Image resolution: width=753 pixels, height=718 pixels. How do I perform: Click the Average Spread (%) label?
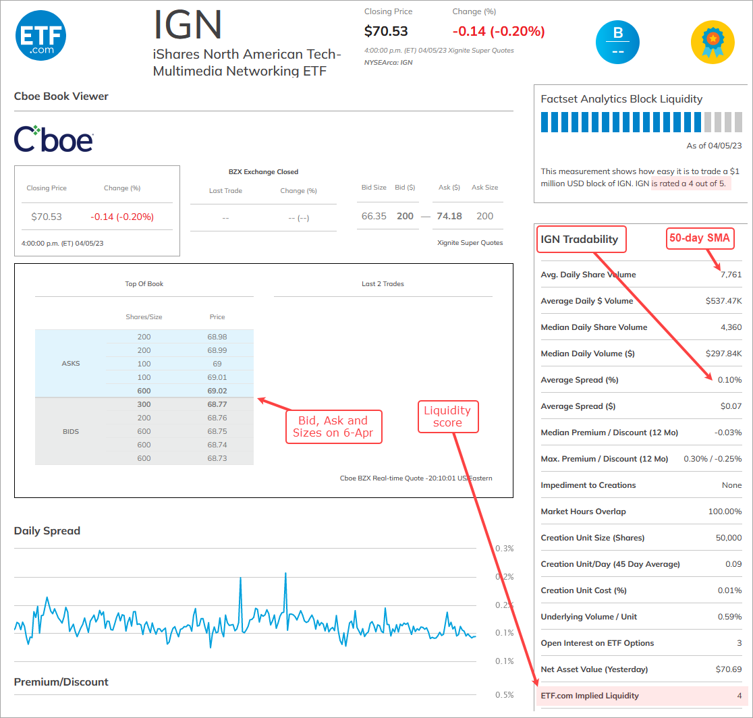pyautogui.click(x=580, y=380)
